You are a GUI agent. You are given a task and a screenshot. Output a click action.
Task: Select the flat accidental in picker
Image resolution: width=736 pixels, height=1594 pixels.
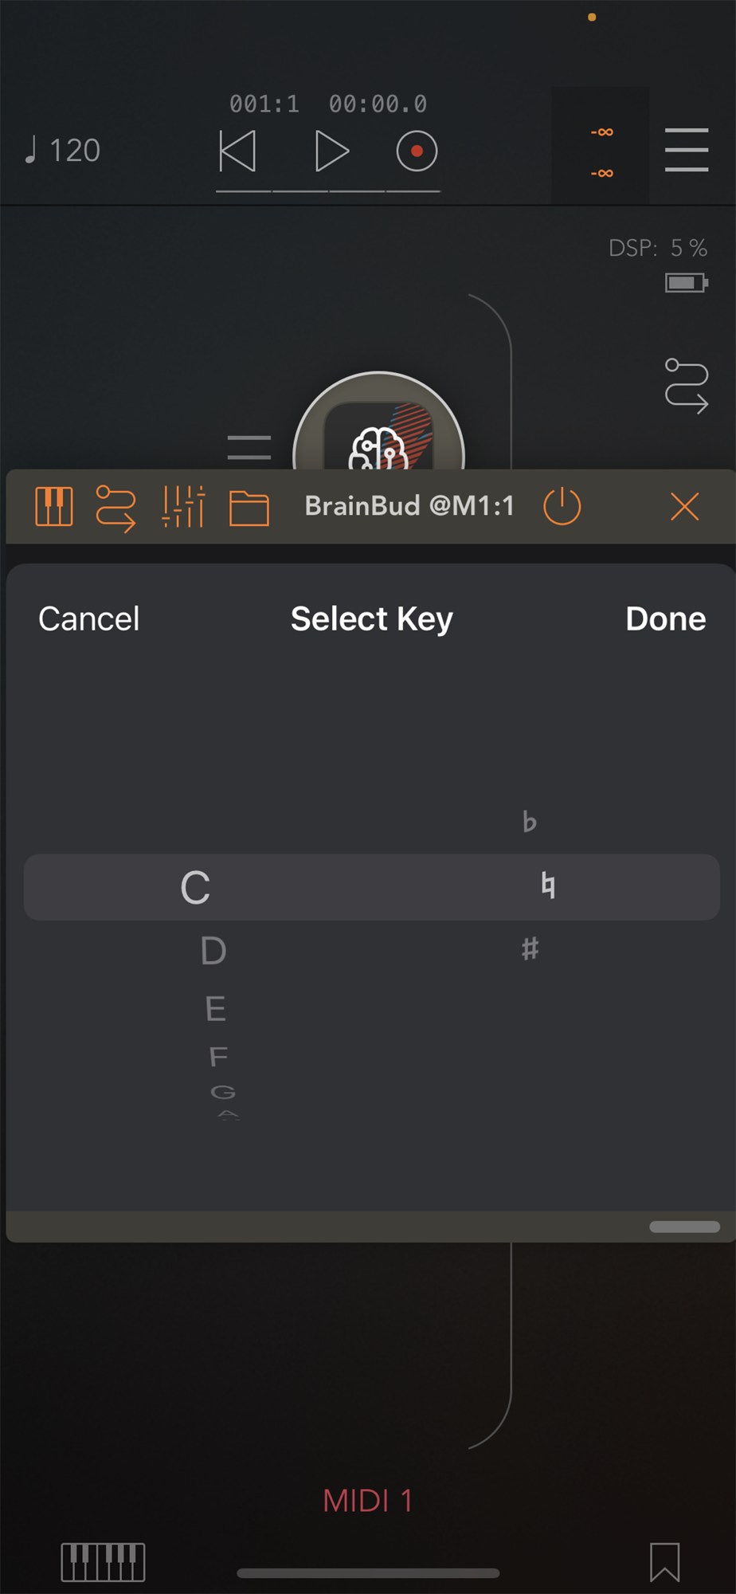(530, 821)
